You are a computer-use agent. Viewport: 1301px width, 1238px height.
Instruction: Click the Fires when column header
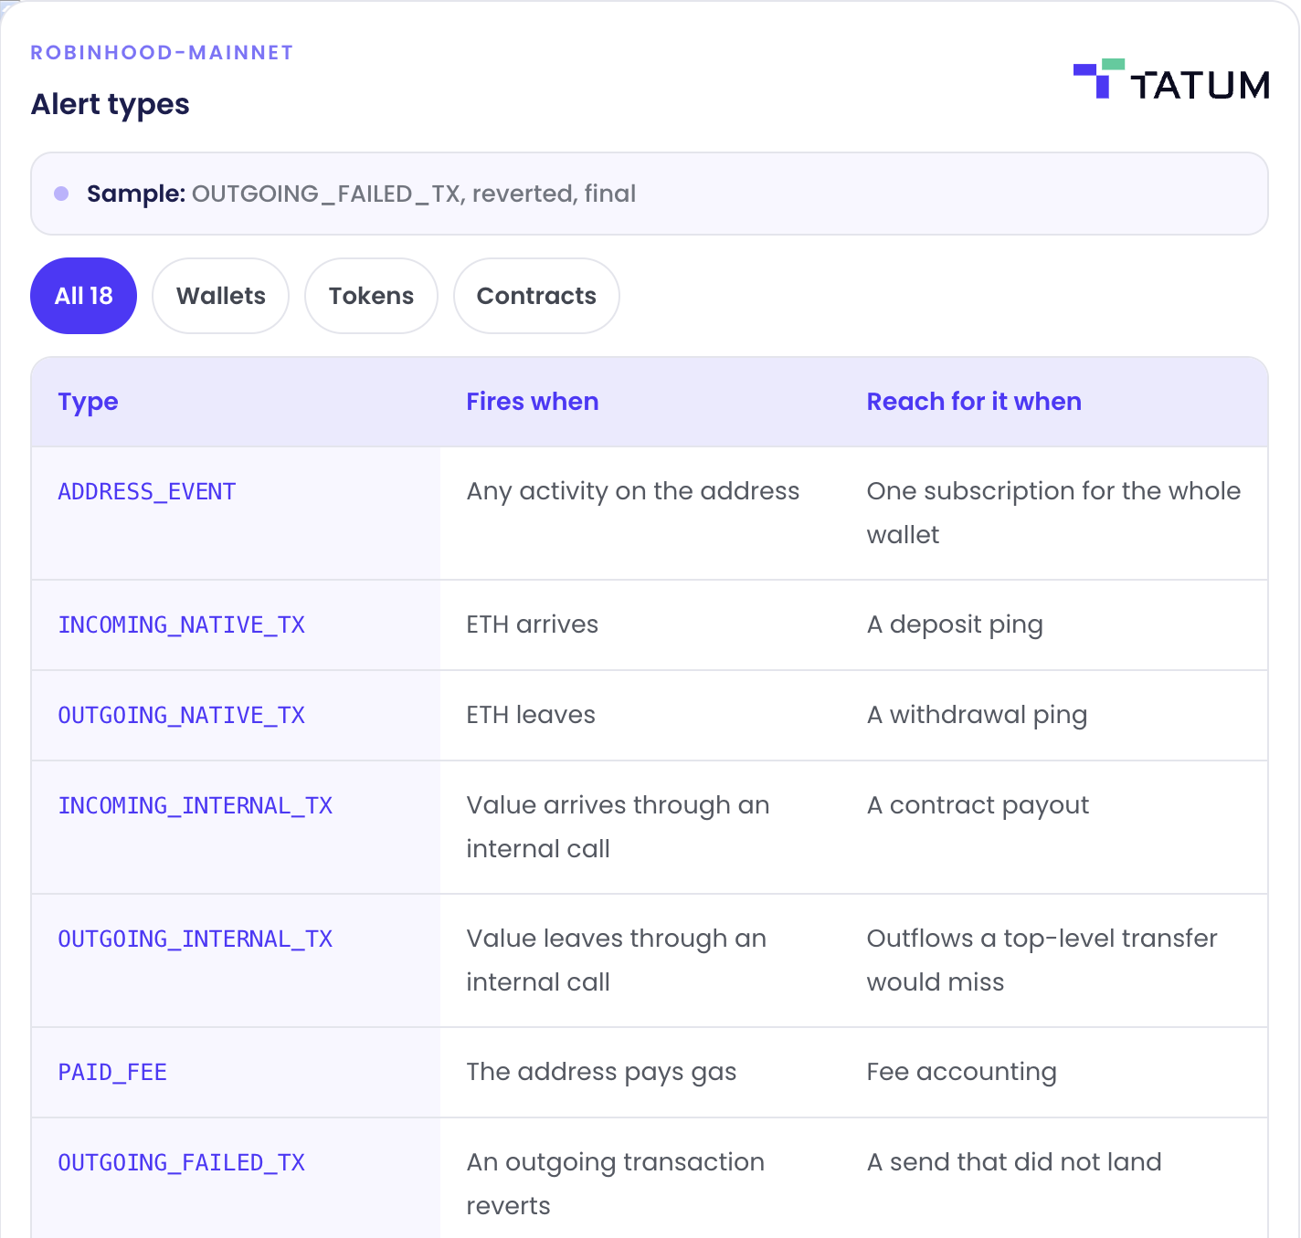click(x=533, y=402)
